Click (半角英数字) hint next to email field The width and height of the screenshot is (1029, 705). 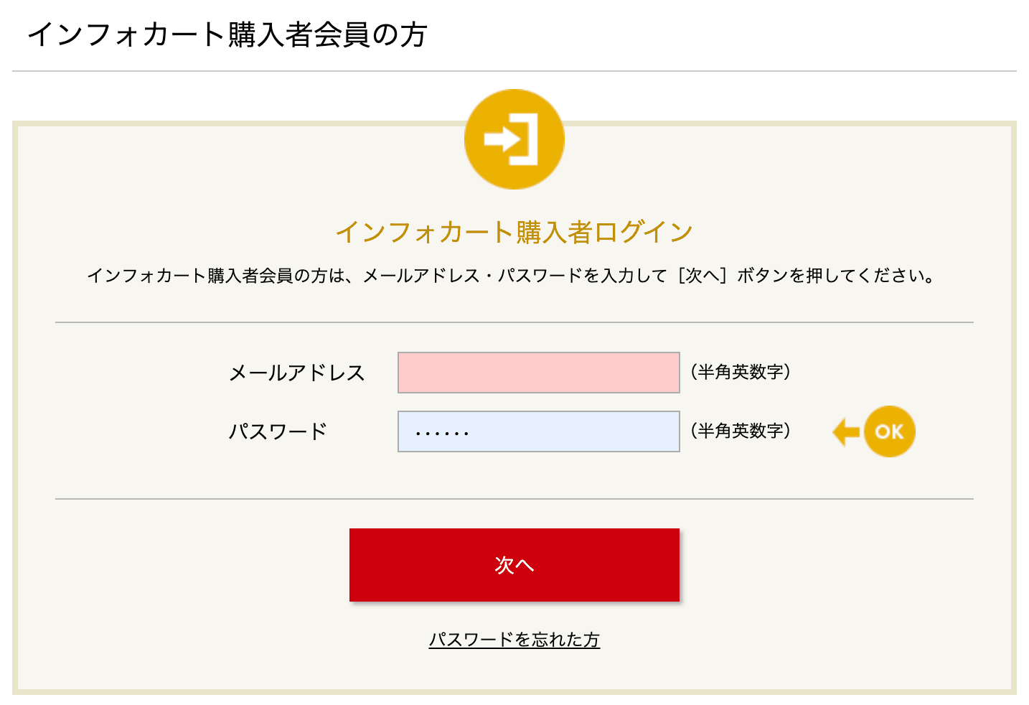pyautogui.click(x=741, y=372)
